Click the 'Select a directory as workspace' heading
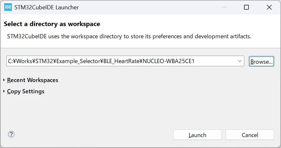The height and width of the screenshot is (148, 281). coord(52,24)
